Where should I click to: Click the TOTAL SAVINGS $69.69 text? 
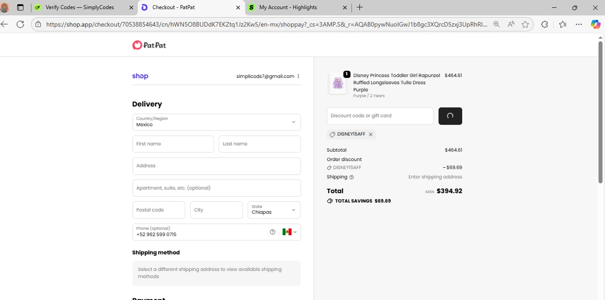[363, 201]
